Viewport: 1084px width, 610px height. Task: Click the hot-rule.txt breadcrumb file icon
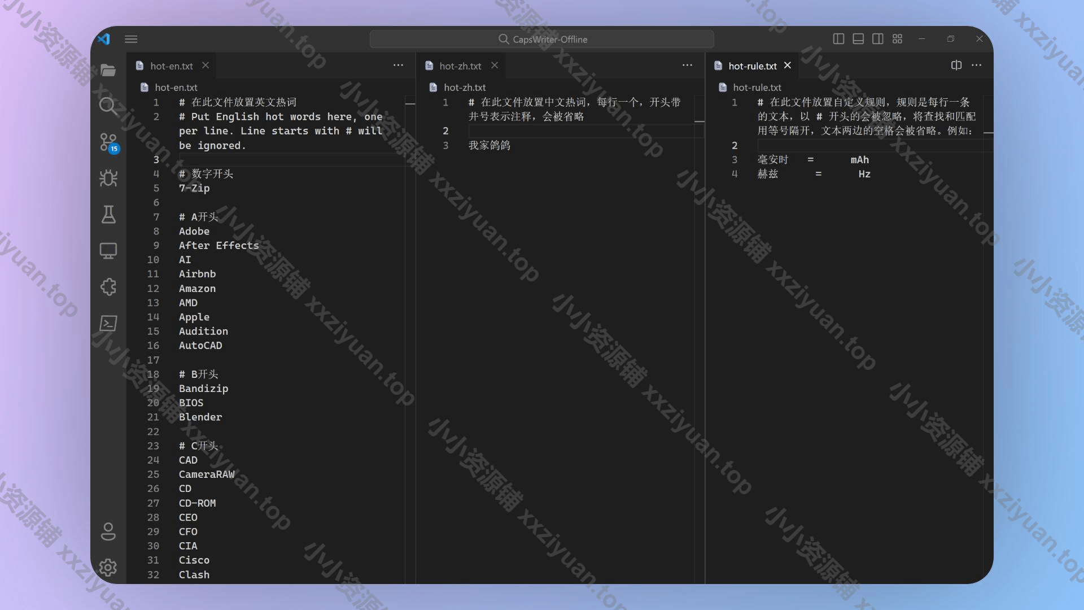(x=723, y=88)
